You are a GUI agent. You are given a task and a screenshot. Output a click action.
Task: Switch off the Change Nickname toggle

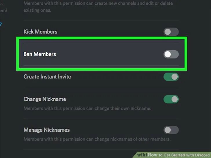[x=171, y=99]
